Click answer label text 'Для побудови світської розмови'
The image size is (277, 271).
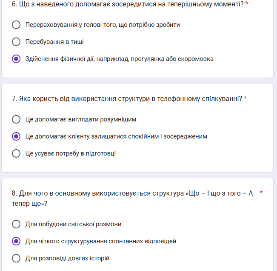pyautogui.click(x=73, y=224)
